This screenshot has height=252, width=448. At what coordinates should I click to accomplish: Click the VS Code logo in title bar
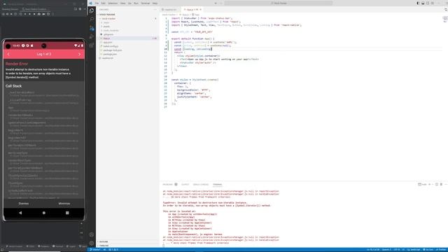(x=91, y=3)
